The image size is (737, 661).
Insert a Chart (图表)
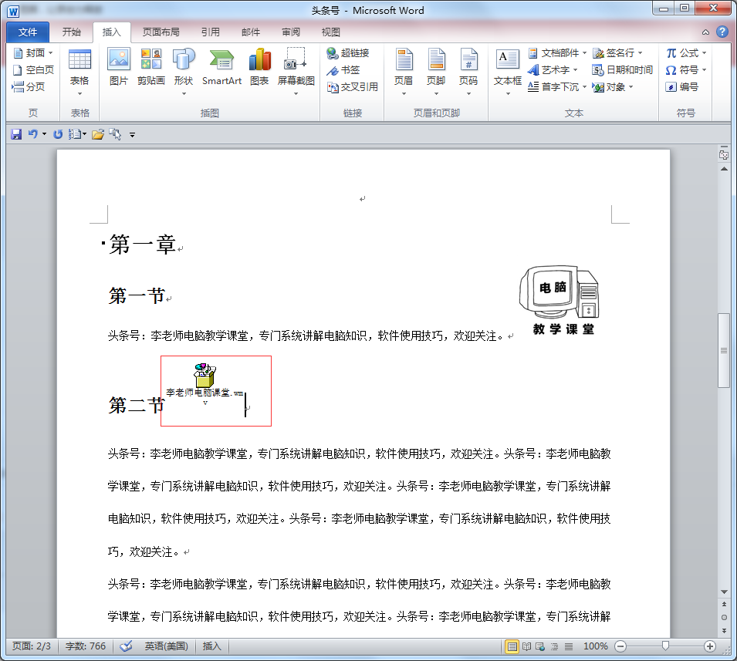point(259,67)
